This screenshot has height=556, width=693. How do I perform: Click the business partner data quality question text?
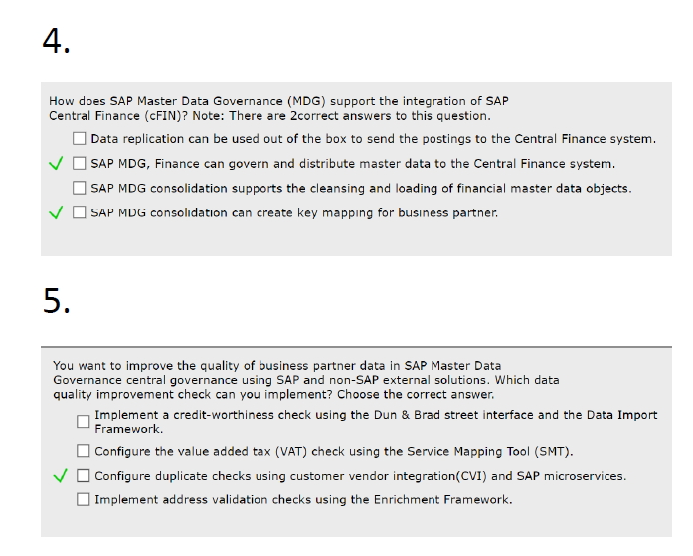pyautogui.click(x=306, y=380)
